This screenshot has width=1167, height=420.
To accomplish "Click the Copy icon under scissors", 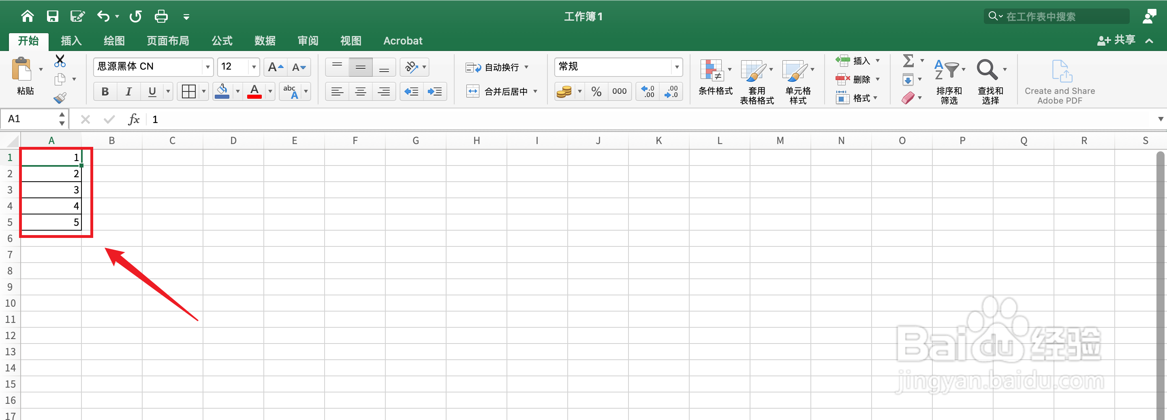I will [60, 79].
